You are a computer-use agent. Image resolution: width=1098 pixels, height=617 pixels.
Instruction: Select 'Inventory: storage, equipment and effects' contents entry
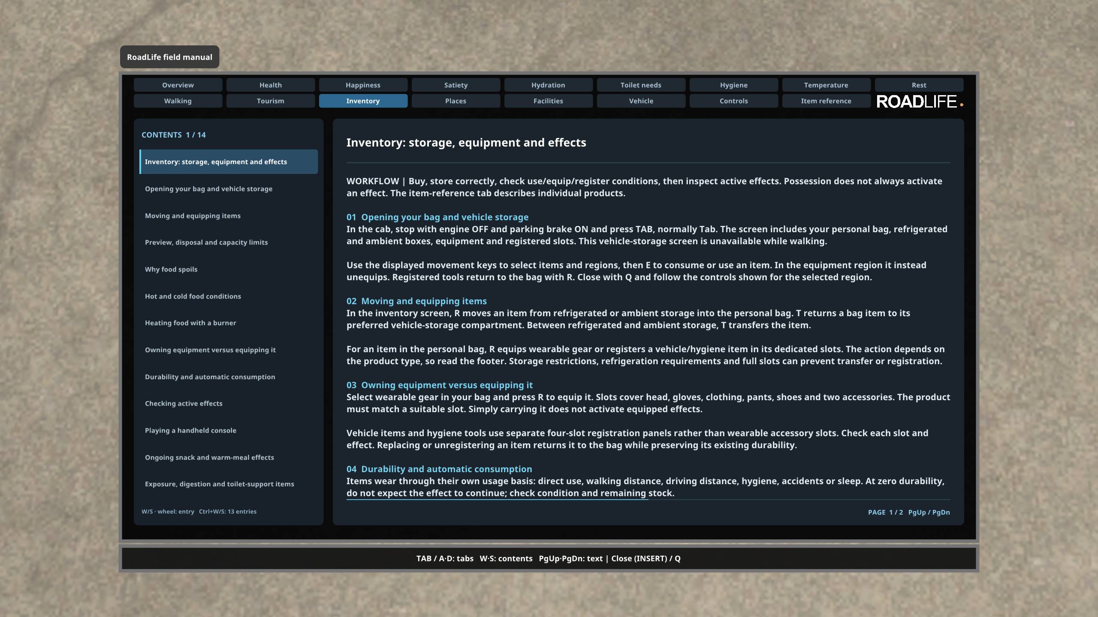(229, 162)
